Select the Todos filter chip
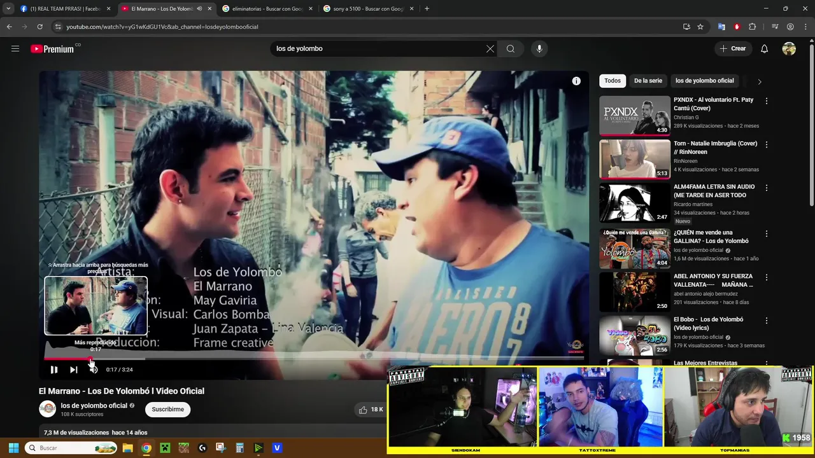The image size is (815, 458). point(613,81)
